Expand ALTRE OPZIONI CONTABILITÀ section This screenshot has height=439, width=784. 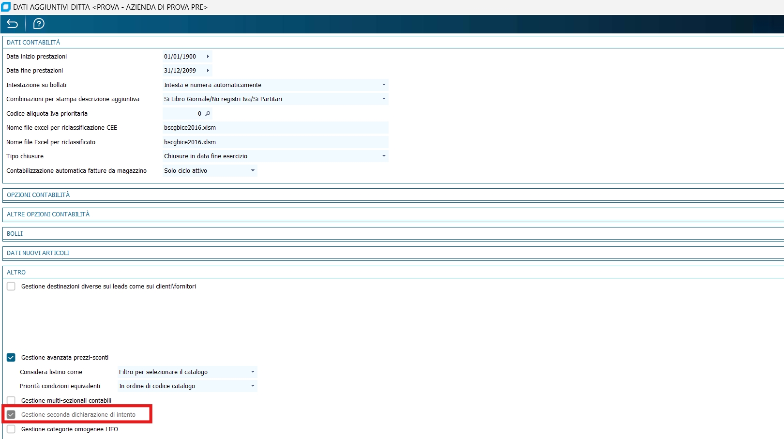click(x=48, y=214)
